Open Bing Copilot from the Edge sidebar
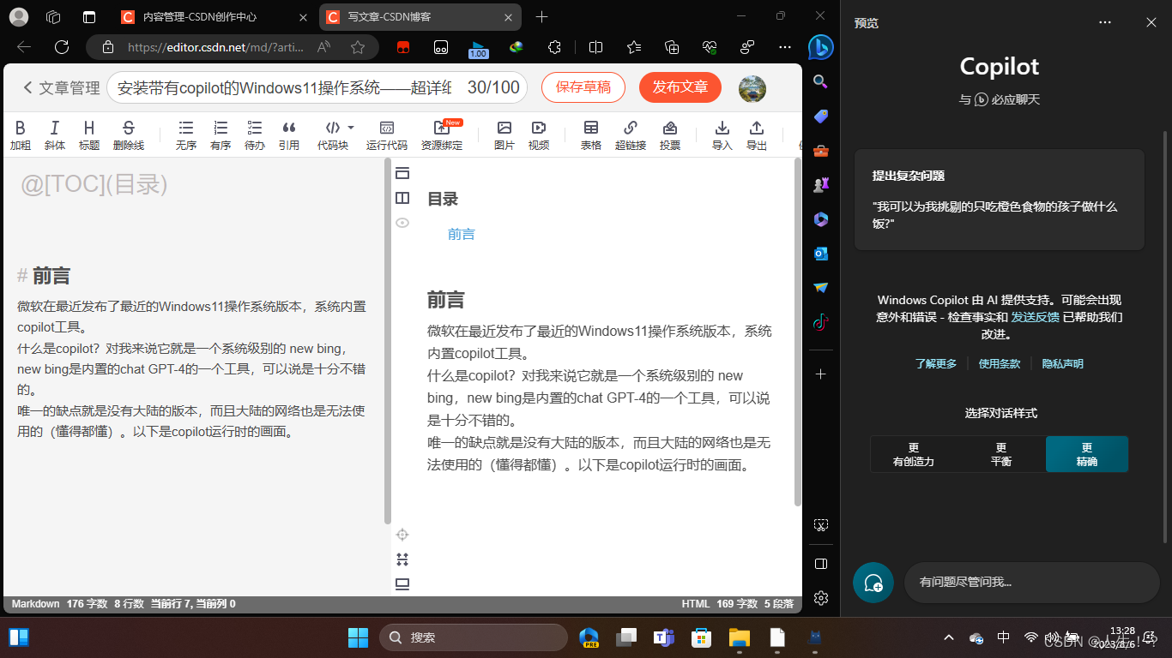The width and height of the screenshot is (1172, 658). point(820,47)
